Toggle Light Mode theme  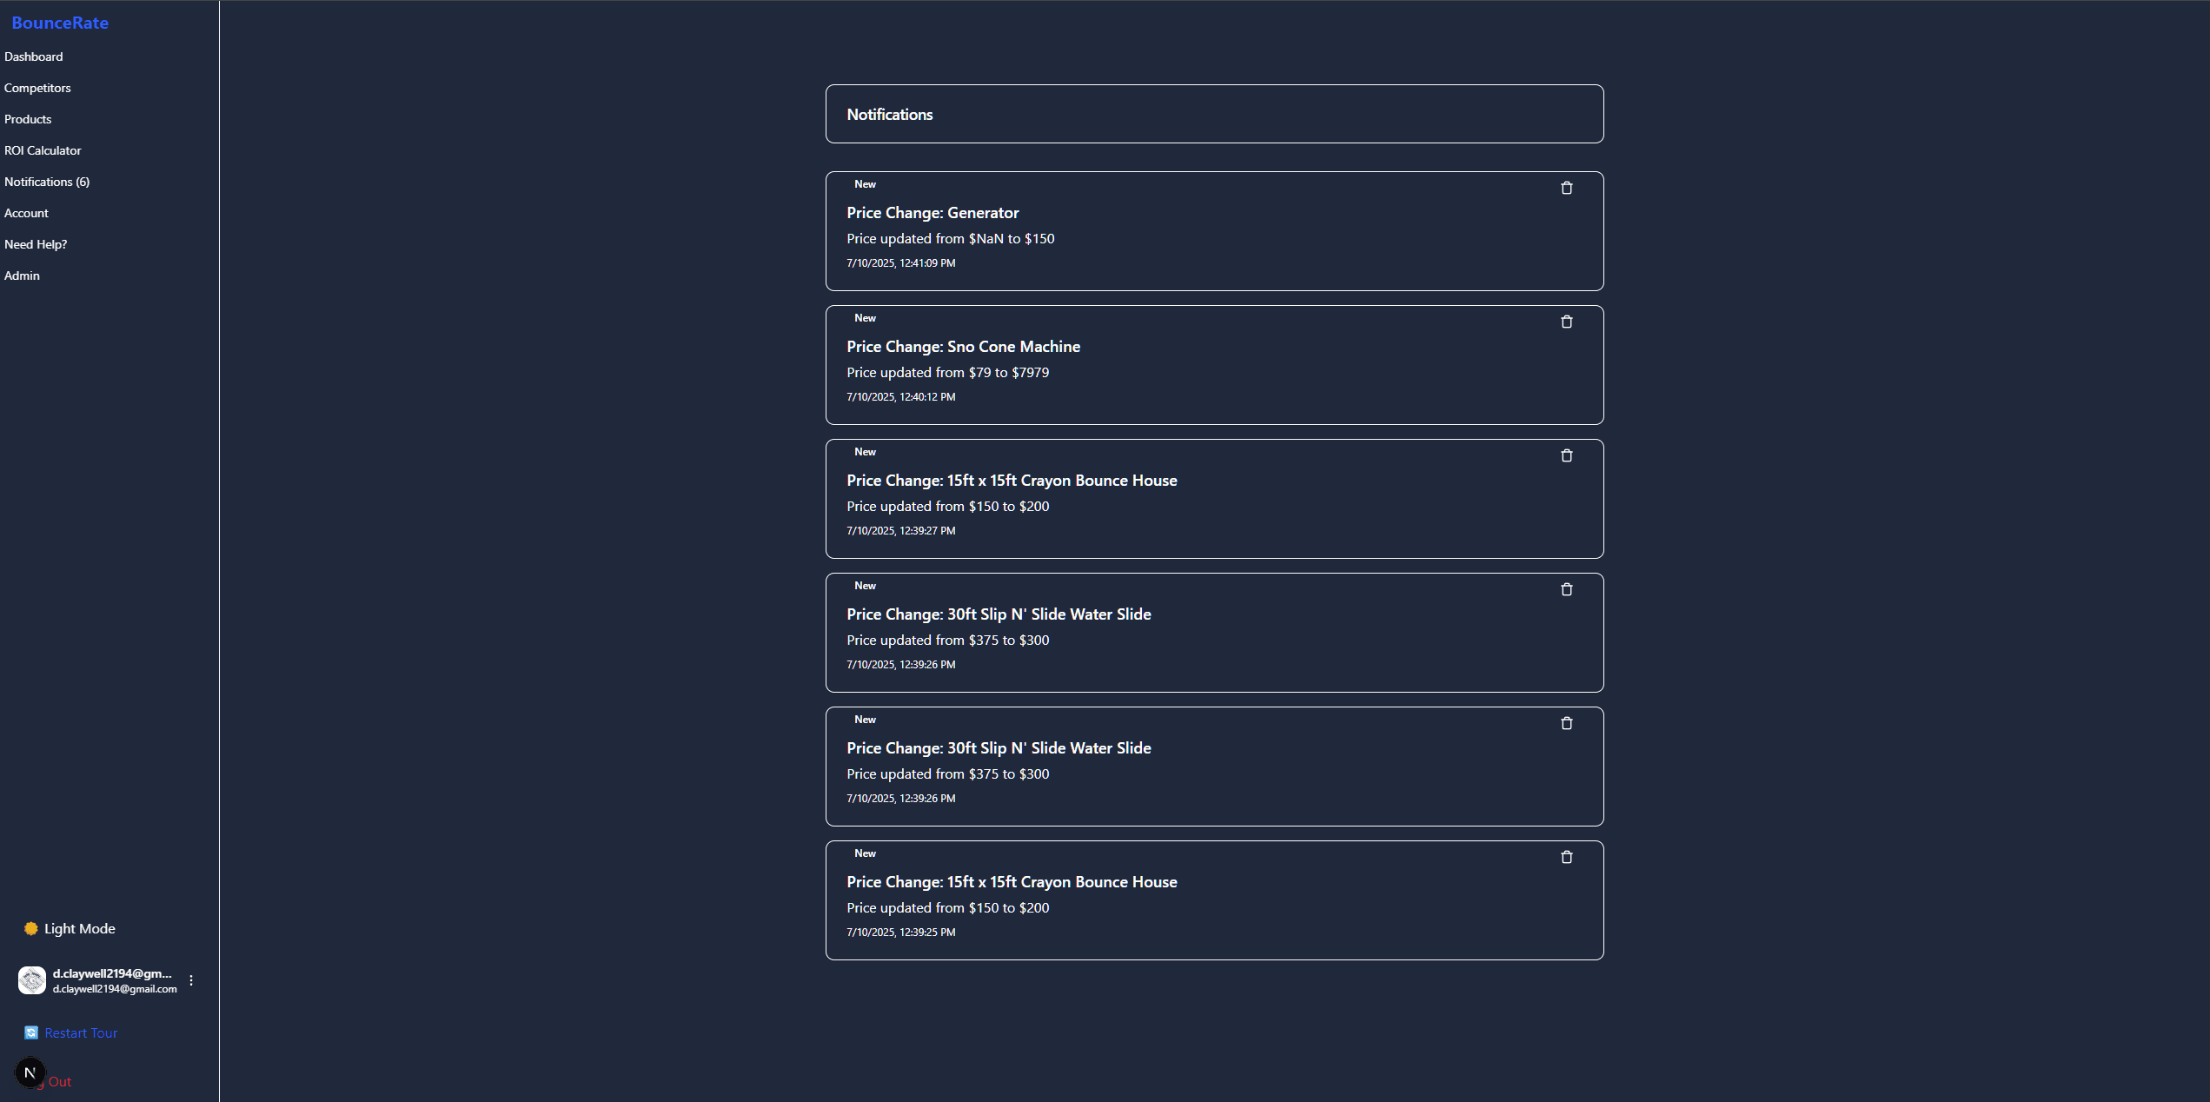click(79, 928)
